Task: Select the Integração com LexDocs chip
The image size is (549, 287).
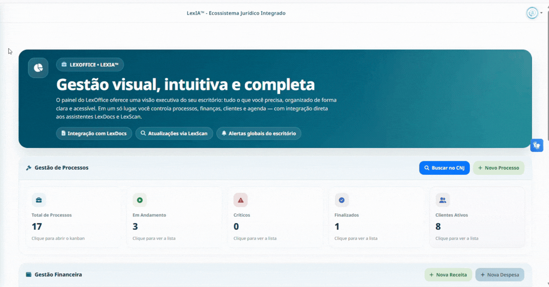Action: (94, 133)
